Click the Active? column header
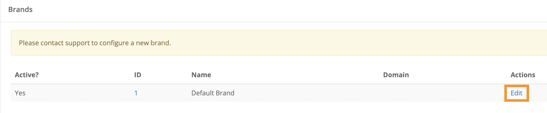The width and height of the screenshot is (547, 113). (27, 75)
